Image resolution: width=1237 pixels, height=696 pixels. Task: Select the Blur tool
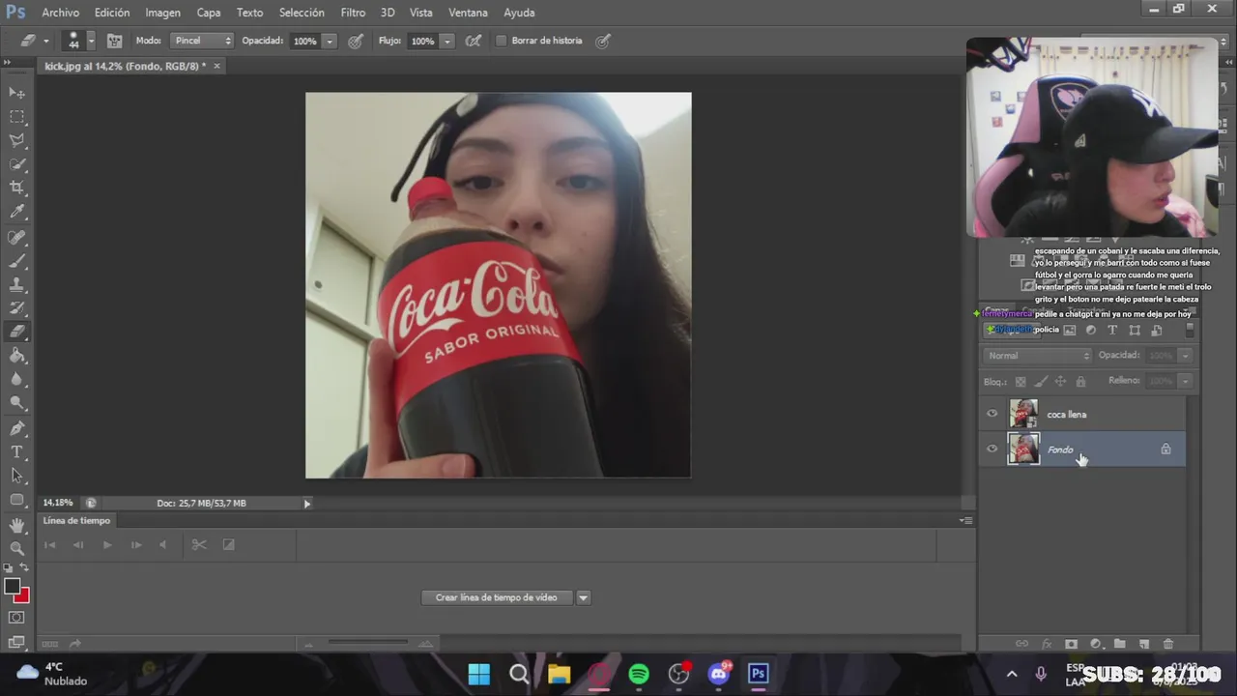point(17,380)
